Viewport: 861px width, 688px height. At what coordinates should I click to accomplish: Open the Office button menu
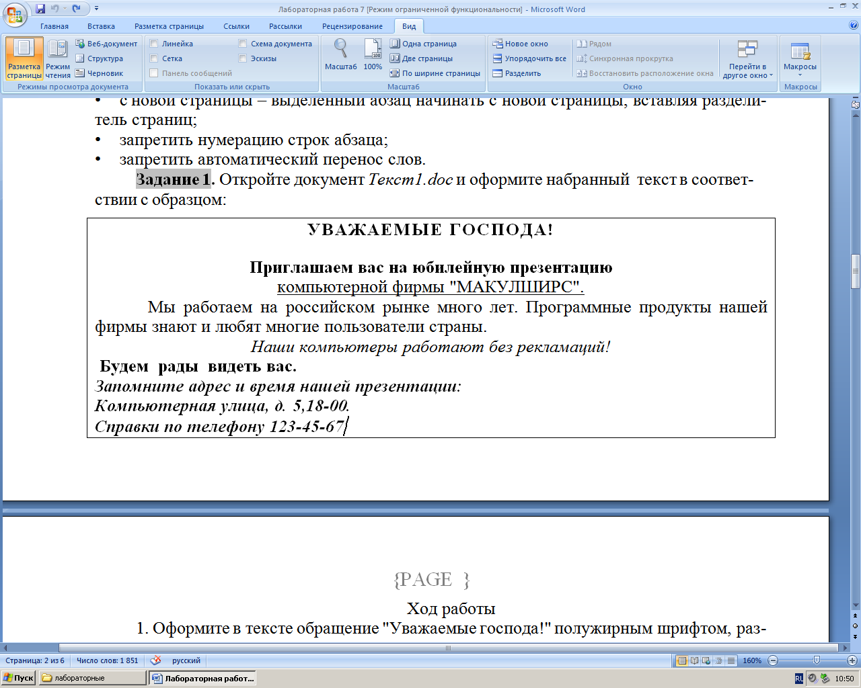(15, 13)
